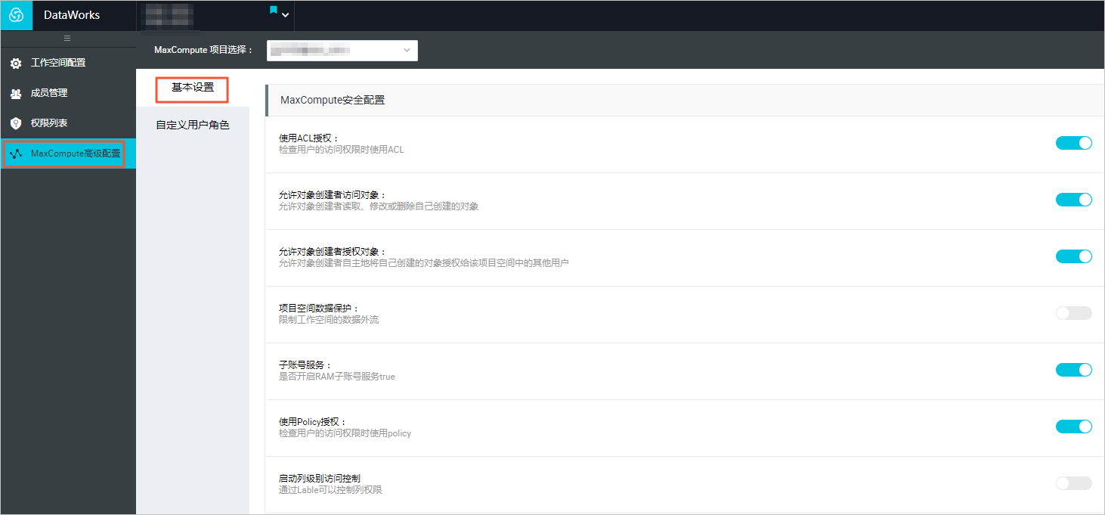Open 成员管理 in the sidebar
This screenshot has height=515, width=1105.
[68, 93]
